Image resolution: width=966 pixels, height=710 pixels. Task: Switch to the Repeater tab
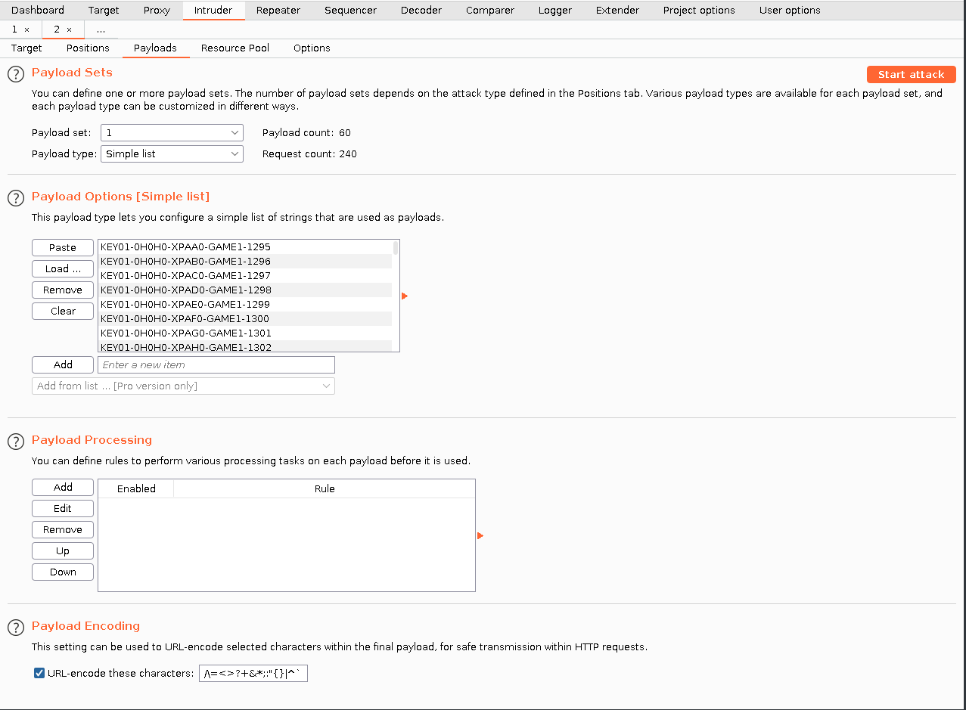pos(278,11)
